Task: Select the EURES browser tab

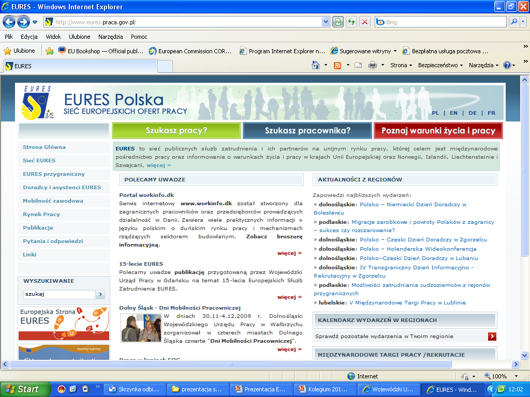Action: coord(80,66)
